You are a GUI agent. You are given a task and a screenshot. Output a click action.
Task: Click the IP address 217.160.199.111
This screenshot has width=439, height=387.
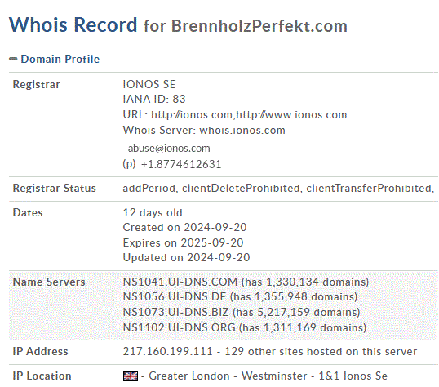coord(167,352)
